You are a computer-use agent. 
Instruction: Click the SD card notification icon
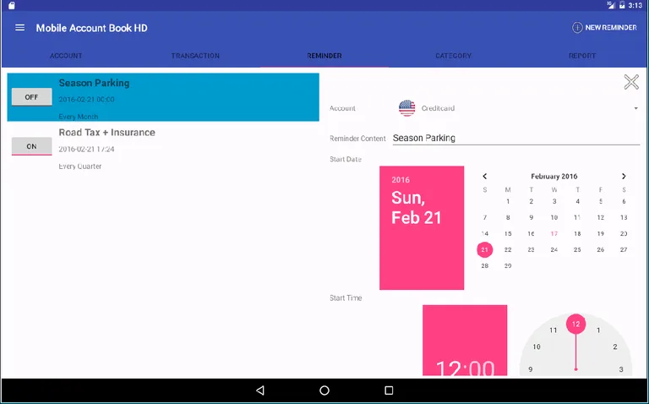coord(12,5)
